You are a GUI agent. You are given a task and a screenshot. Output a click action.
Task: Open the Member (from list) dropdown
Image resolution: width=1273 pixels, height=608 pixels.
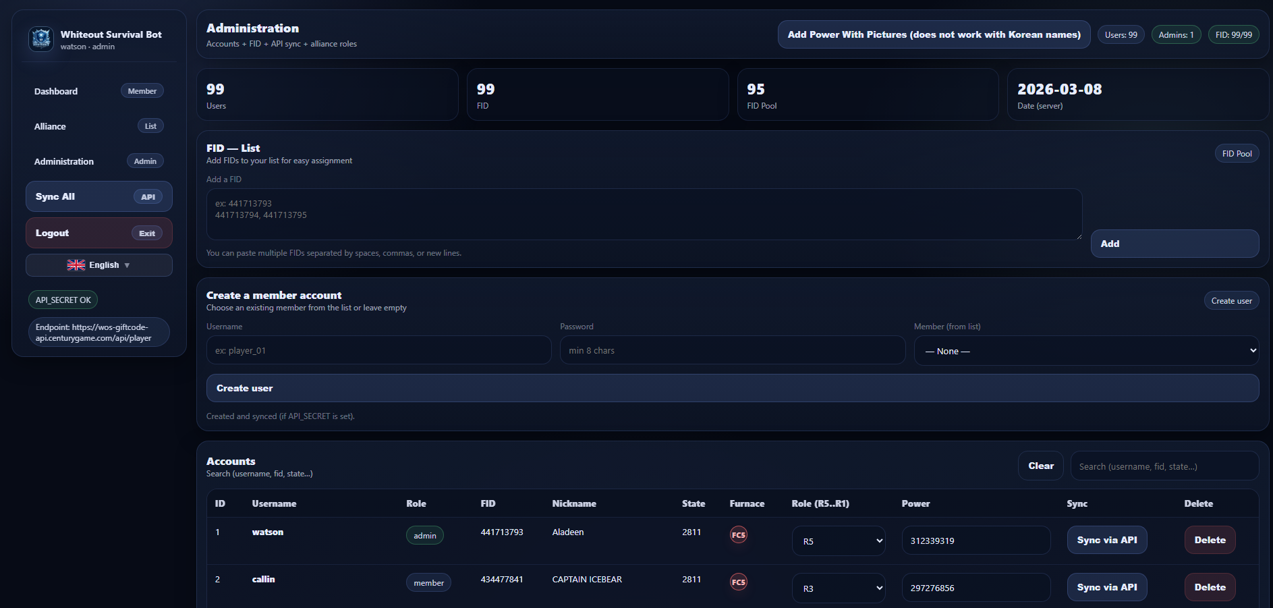[x=1085, y=350]
